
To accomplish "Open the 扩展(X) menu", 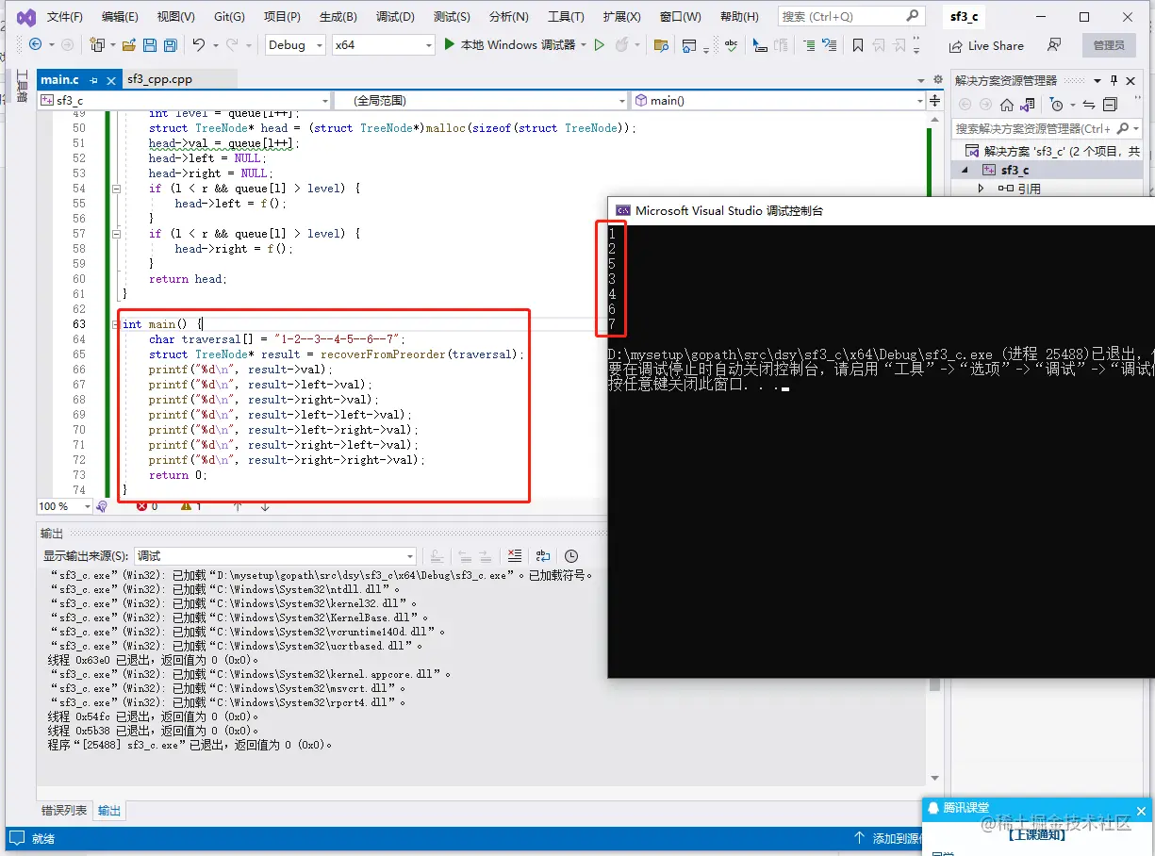I will (x=621, y=17).
